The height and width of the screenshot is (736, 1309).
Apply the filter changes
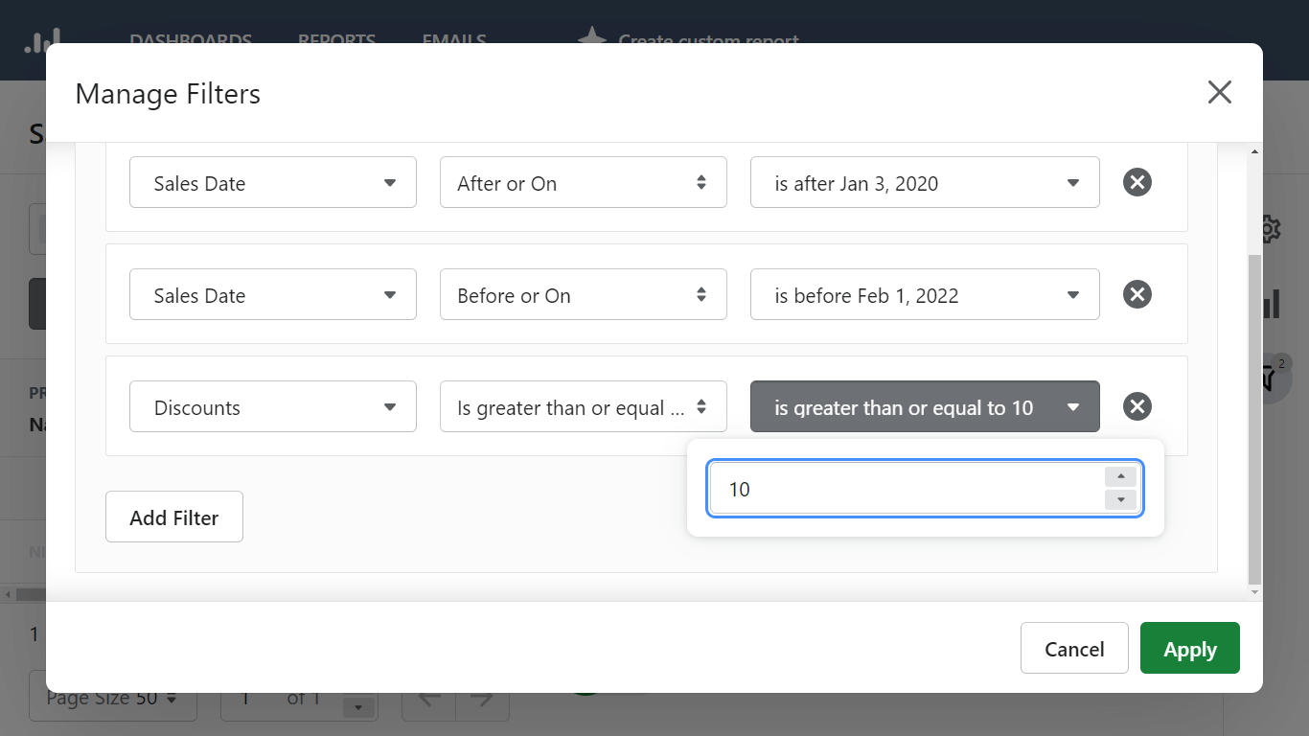1189,648
